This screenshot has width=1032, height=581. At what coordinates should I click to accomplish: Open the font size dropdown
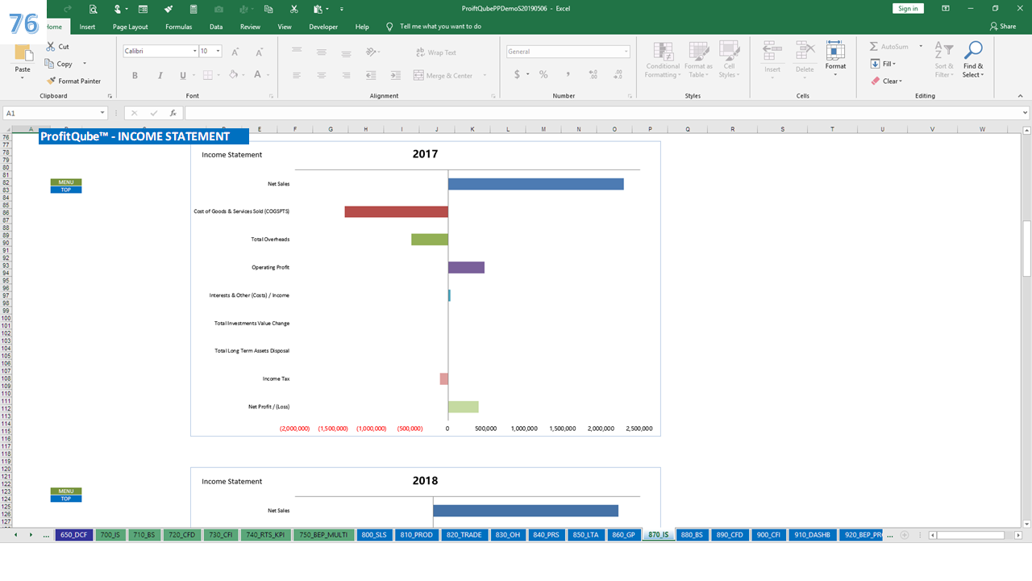(x=218, y=51)
